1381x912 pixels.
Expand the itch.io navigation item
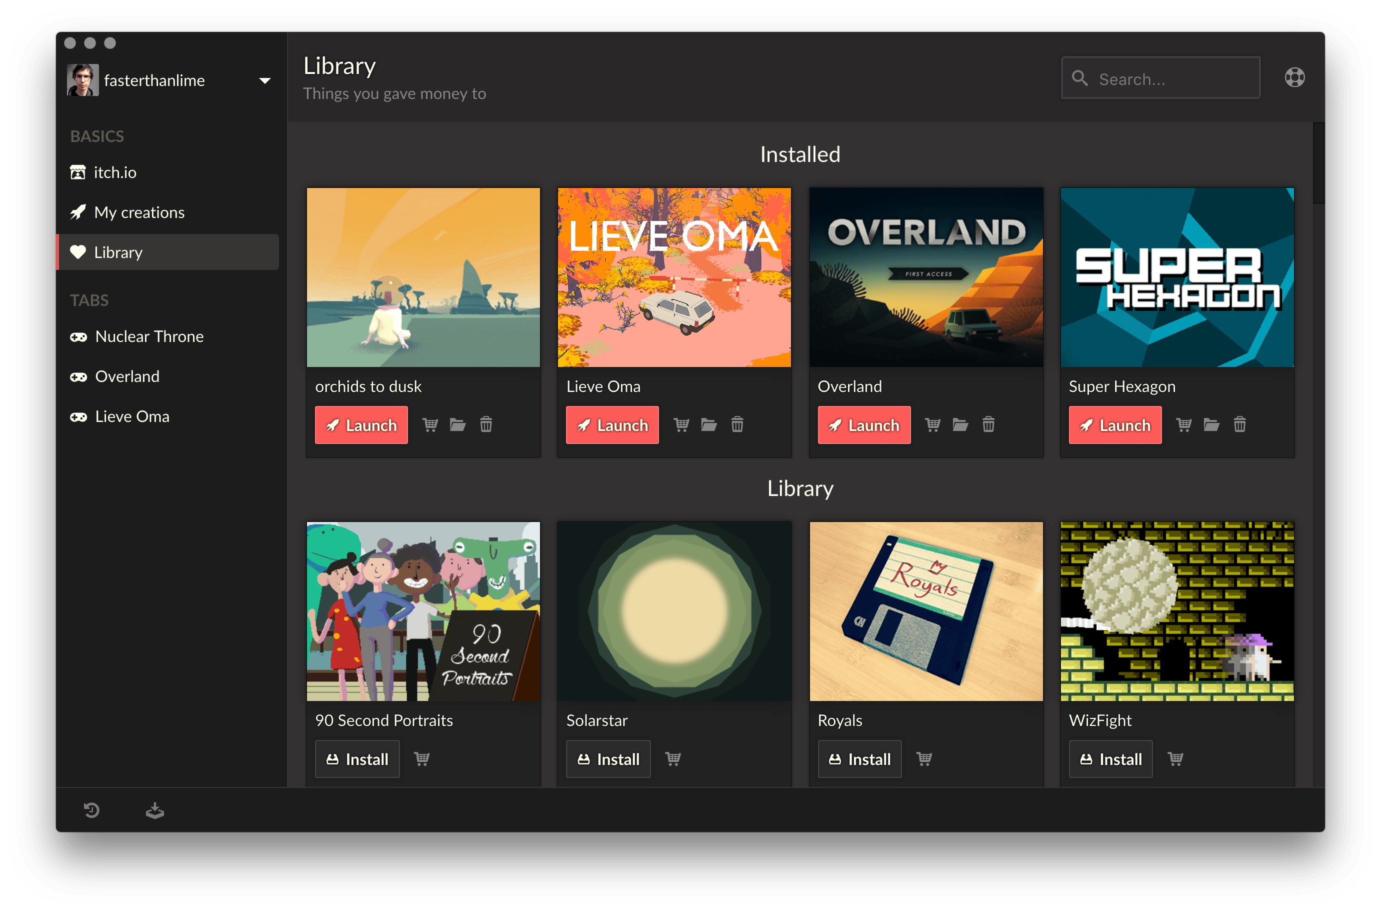[x=115, y=172]
